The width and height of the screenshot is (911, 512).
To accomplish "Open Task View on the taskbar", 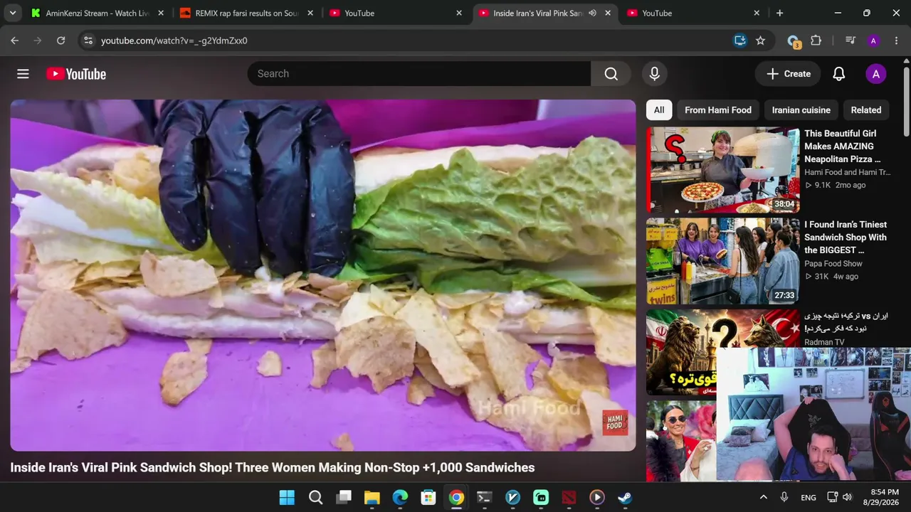I will coord(344,497).
